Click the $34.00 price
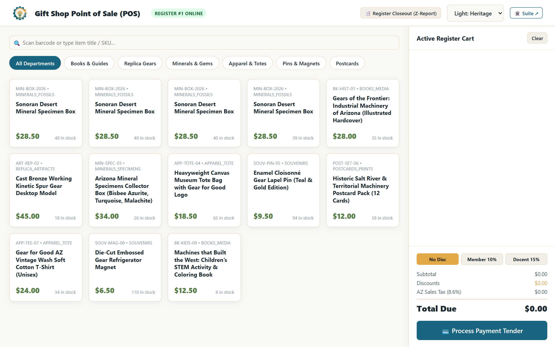The height and width of the screenshot is (347, 555). pos(107,216)
